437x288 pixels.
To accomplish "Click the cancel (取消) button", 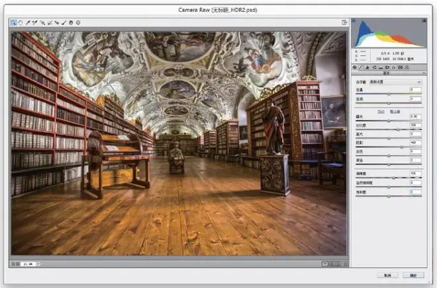I will (387, 275).
